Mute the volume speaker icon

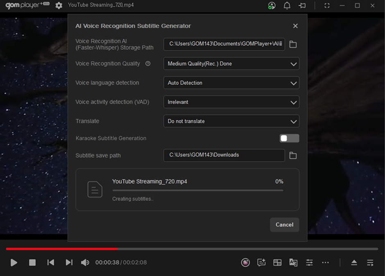pyautogui.click(x=85, y=262)
